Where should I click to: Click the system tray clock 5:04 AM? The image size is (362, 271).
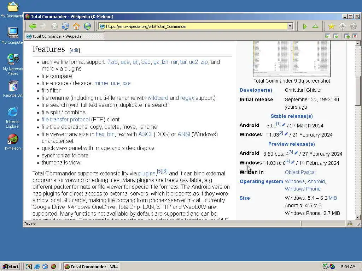click(x=348, y=267)
